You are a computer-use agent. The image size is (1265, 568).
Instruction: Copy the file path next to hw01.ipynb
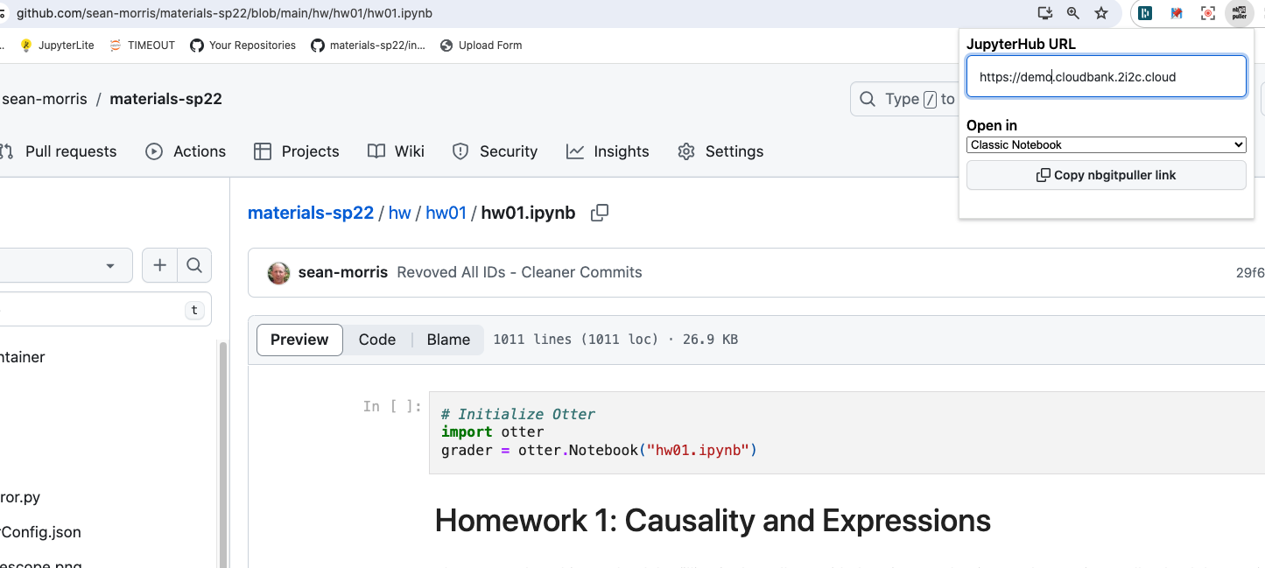pyautogui.click(x=600, y=213)
